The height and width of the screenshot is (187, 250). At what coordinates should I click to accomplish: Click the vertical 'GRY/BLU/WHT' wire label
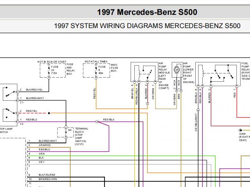(x=196, y=122)
